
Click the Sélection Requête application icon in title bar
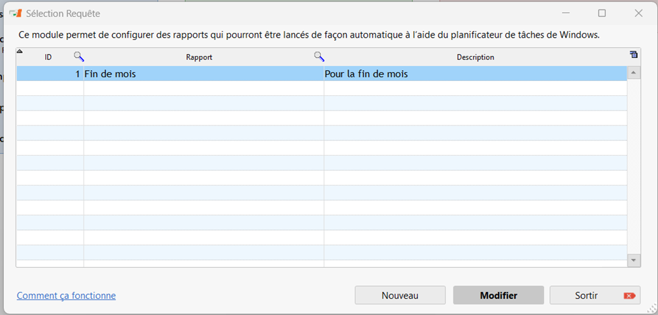pos(15,13)
